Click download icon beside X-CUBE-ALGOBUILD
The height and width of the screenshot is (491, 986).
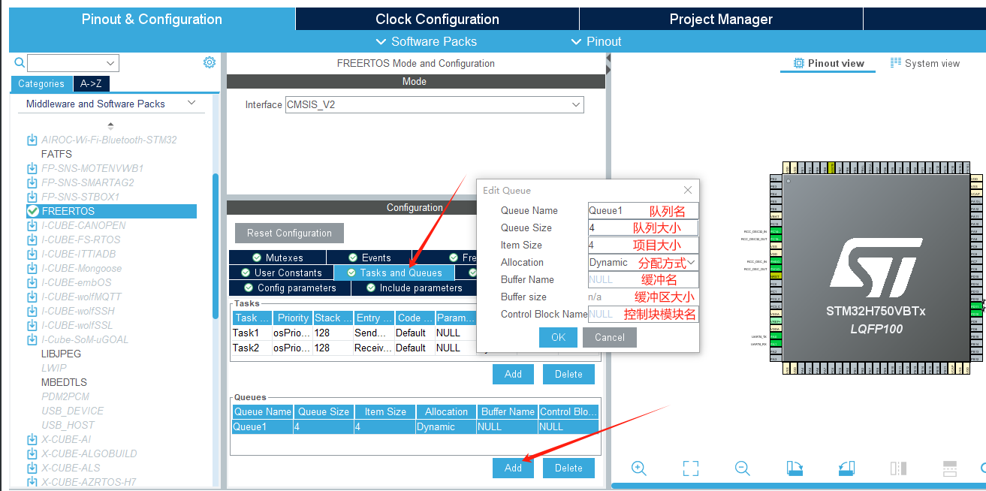[x=32, y=453]
